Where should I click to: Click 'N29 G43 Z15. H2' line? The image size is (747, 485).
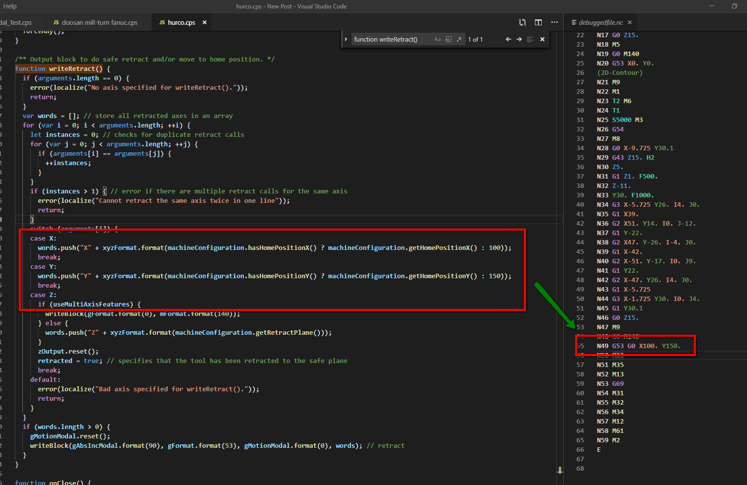coord(625,158)
